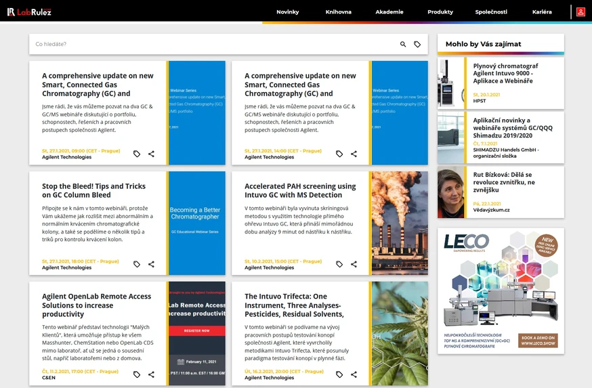Open 'Agilent OpenLab Remote Access Solutions' title
This screenshot has width=592, height=388.
pyautogui.click(x=97, y=305)
